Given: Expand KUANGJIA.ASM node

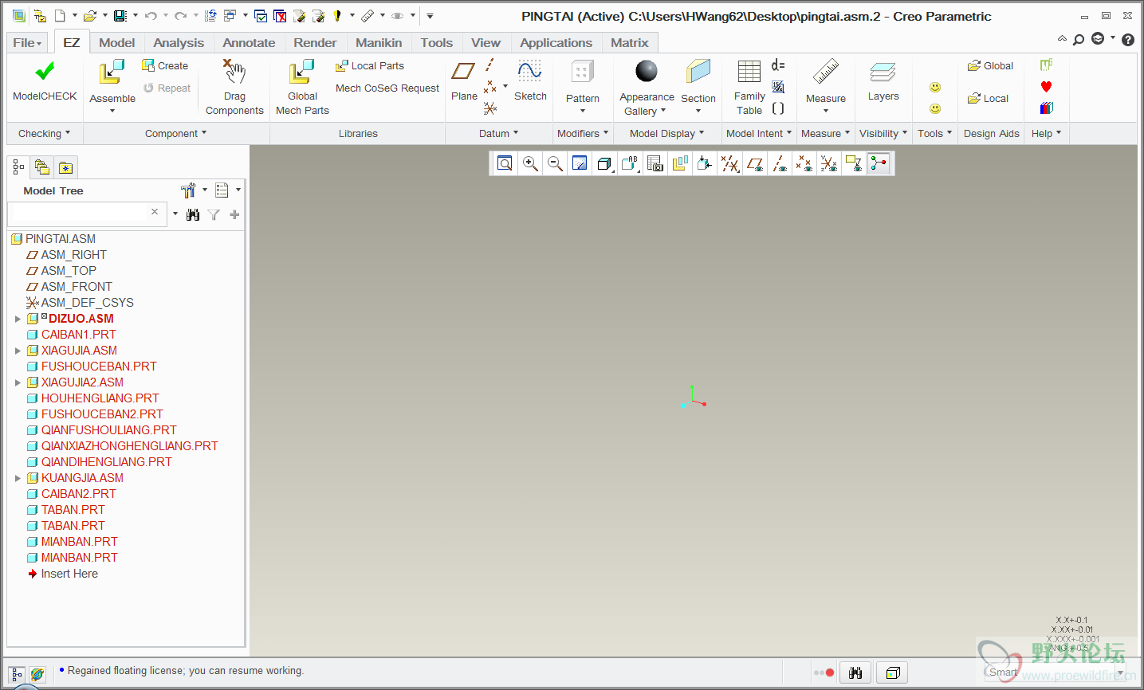Looking at the screenshot, I should pos(18,478).
